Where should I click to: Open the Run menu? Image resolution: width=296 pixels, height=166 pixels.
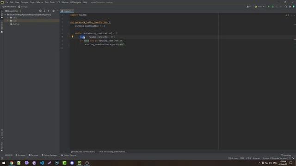[x=47, y=2]
